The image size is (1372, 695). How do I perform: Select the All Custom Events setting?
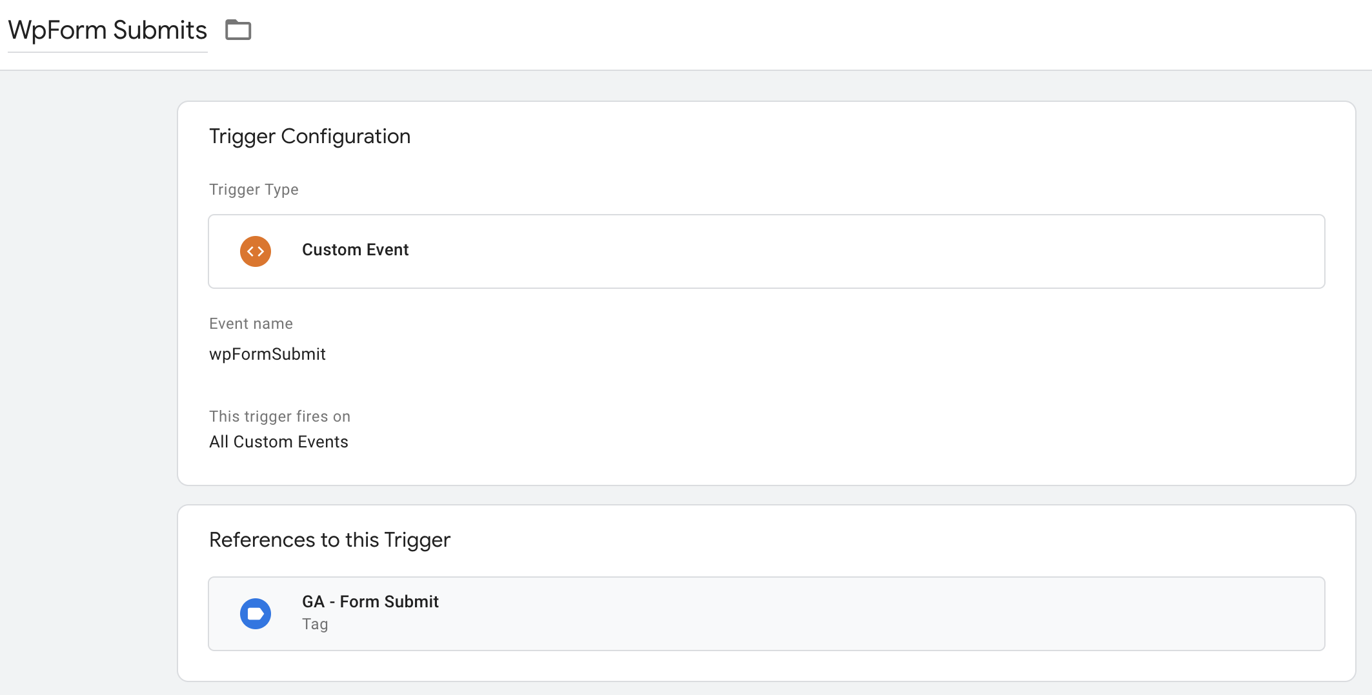(279, 442)
